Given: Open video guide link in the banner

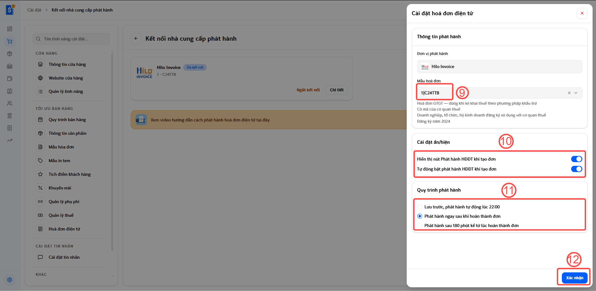Looking at the screenshot, I should (210, 120).
